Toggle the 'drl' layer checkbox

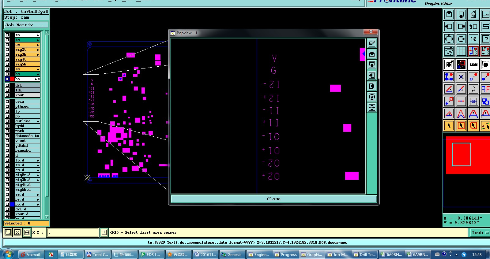point(7,85)
